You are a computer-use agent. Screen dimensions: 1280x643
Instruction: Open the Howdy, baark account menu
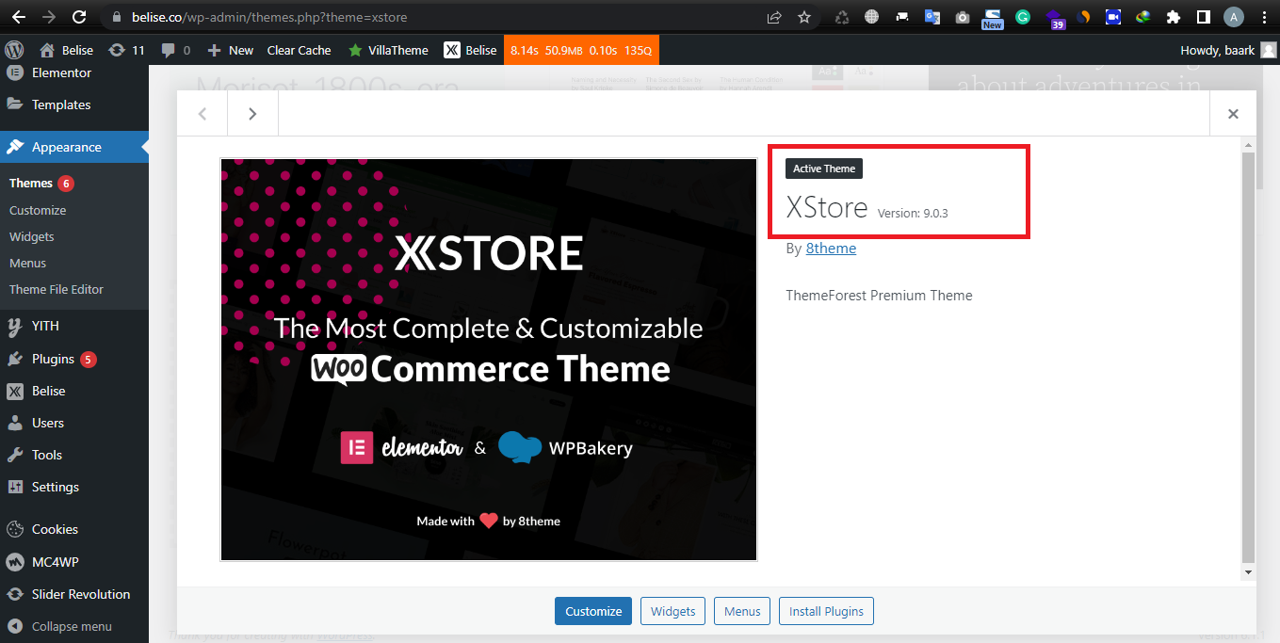1228,50
